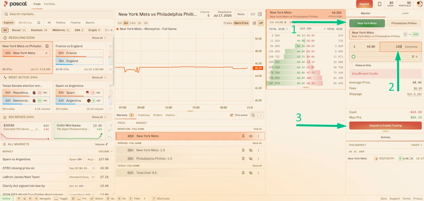
Task: Collapse the side panel via panel icon
Action: (x=260, y=14)
